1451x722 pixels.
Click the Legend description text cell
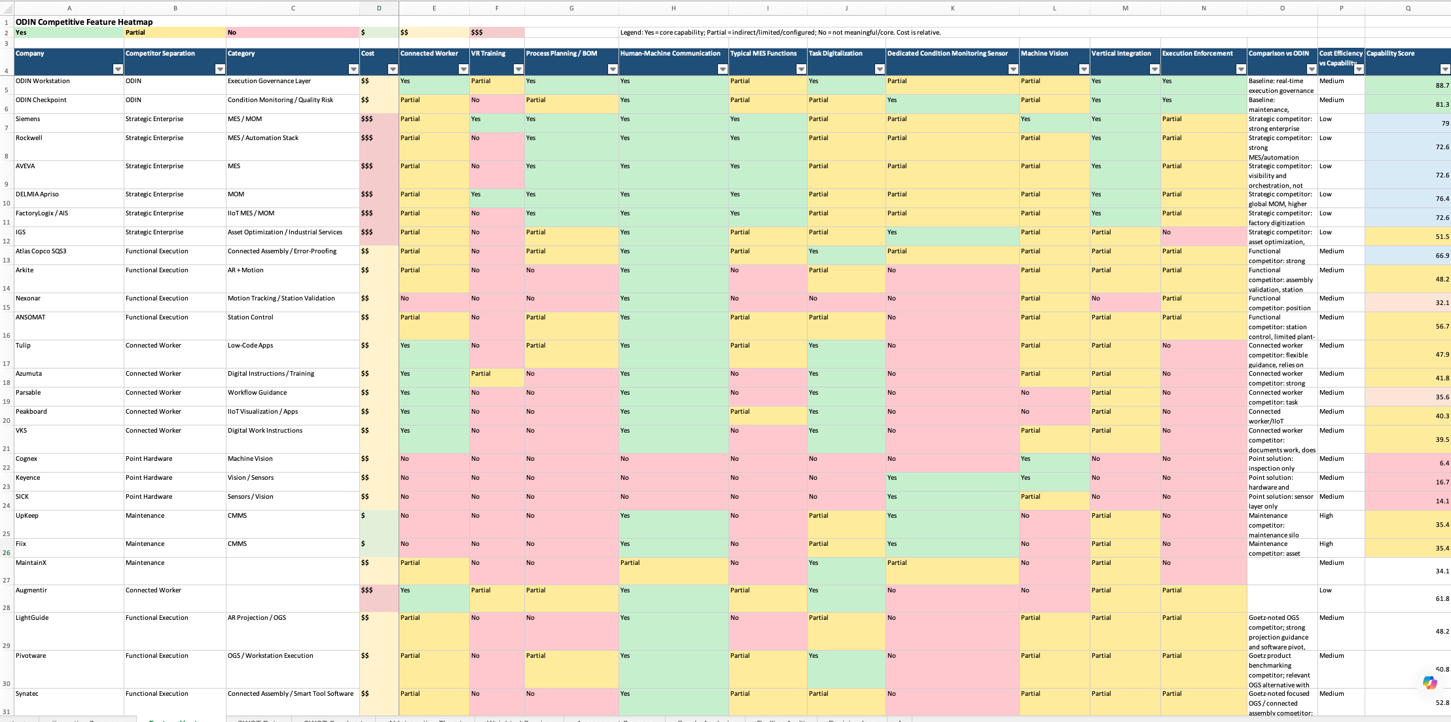780,33
